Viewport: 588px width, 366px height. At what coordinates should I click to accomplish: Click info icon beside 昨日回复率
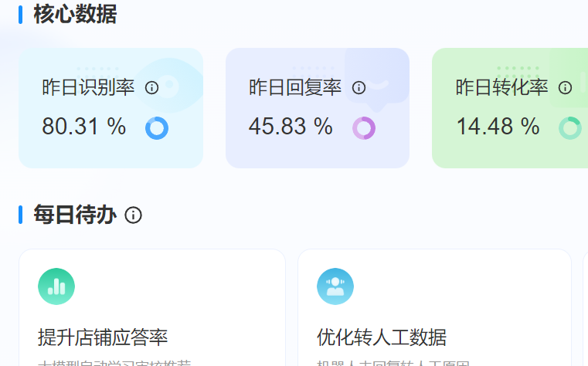[359, 88]
